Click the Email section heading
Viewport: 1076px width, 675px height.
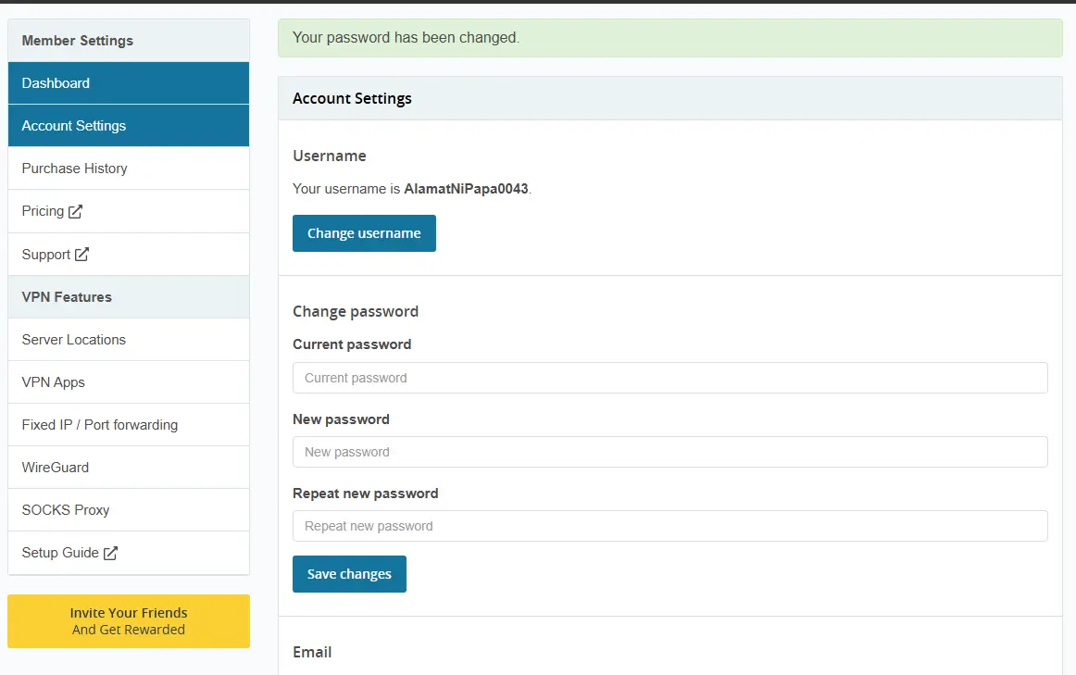(x=312, y=653)
